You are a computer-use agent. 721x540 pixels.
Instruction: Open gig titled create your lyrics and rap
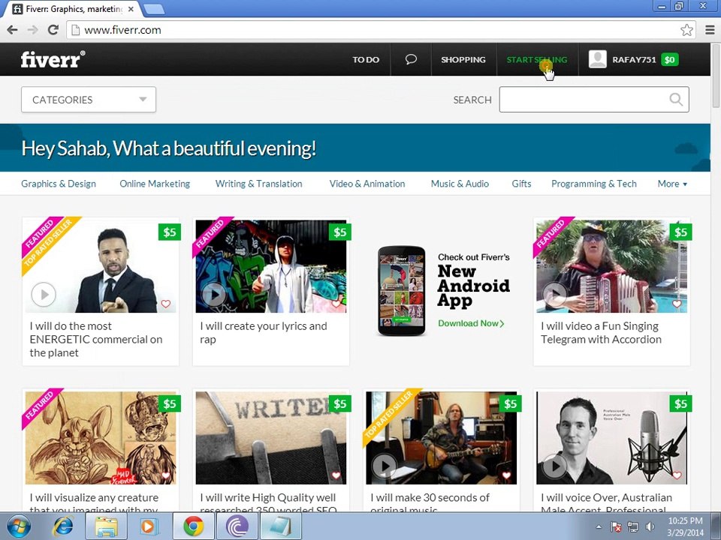[264, 332]
